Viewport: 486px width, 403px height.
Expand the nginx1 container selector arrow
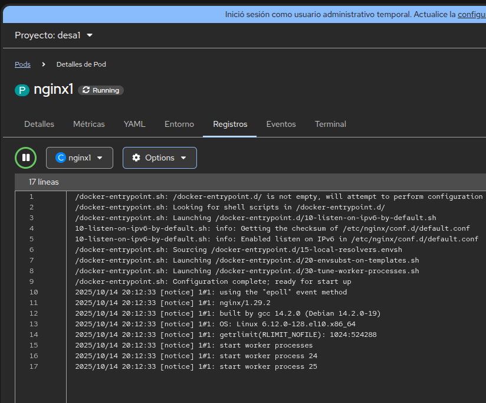[100, 158]
